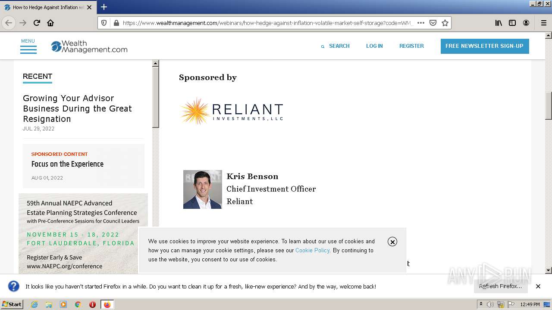Reload the current page
This screenshot has height=310, width=552.
pyautogui.click(x=37, y=23)
